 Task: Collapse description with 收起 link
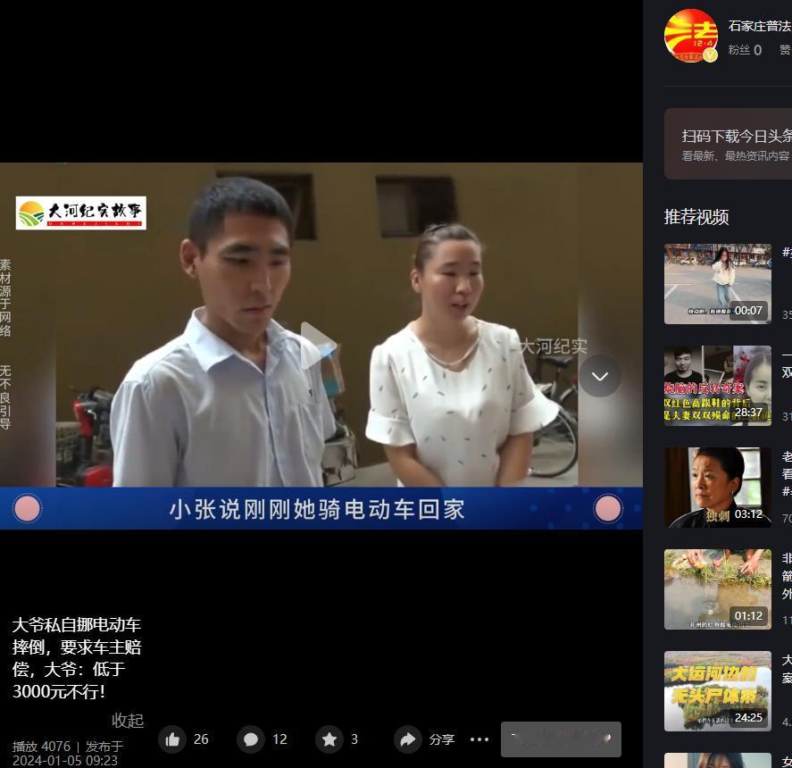click(x=128, y=721)
